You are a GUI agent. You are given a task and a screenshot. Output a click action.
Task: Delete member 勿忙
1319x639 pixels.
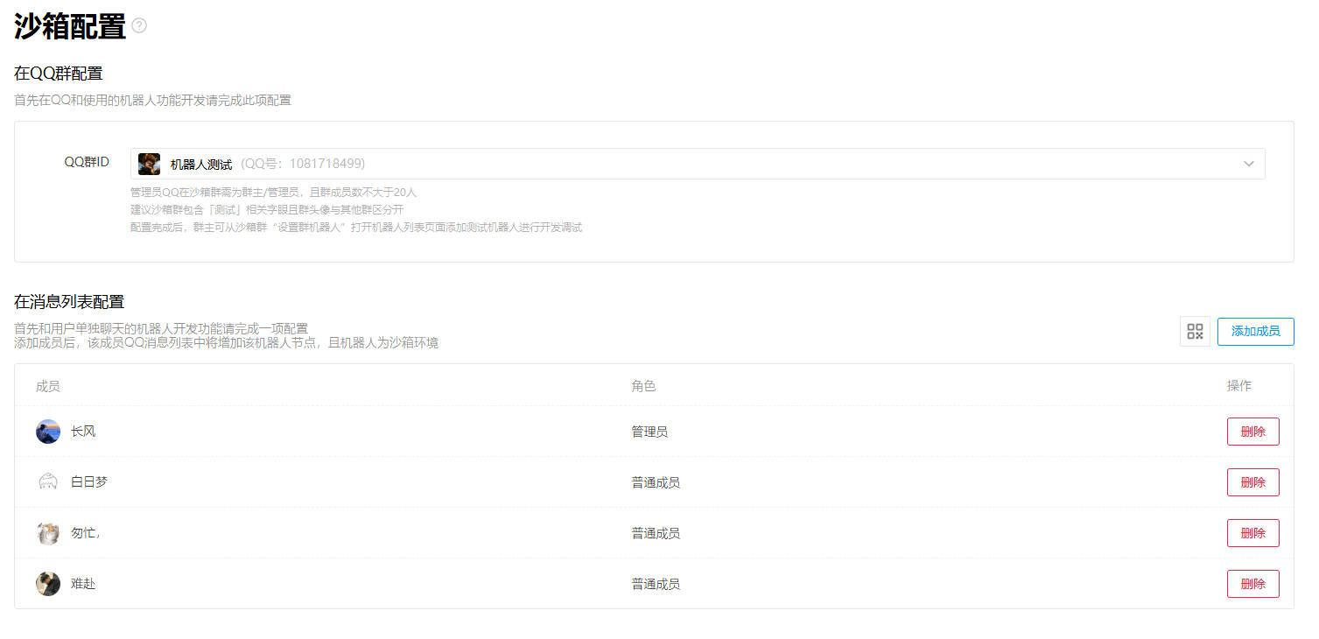pos(1252,533)
